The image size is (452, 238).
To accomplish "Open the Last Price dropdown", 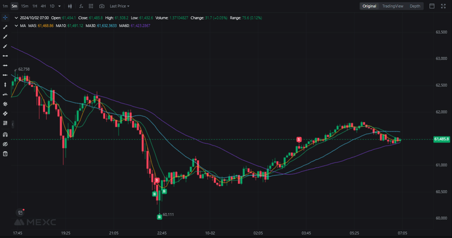I will point(119,6).
